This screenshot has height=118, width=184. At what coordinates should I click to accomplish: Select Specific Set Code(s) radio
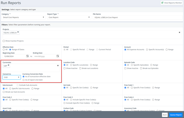pos(71,88)
